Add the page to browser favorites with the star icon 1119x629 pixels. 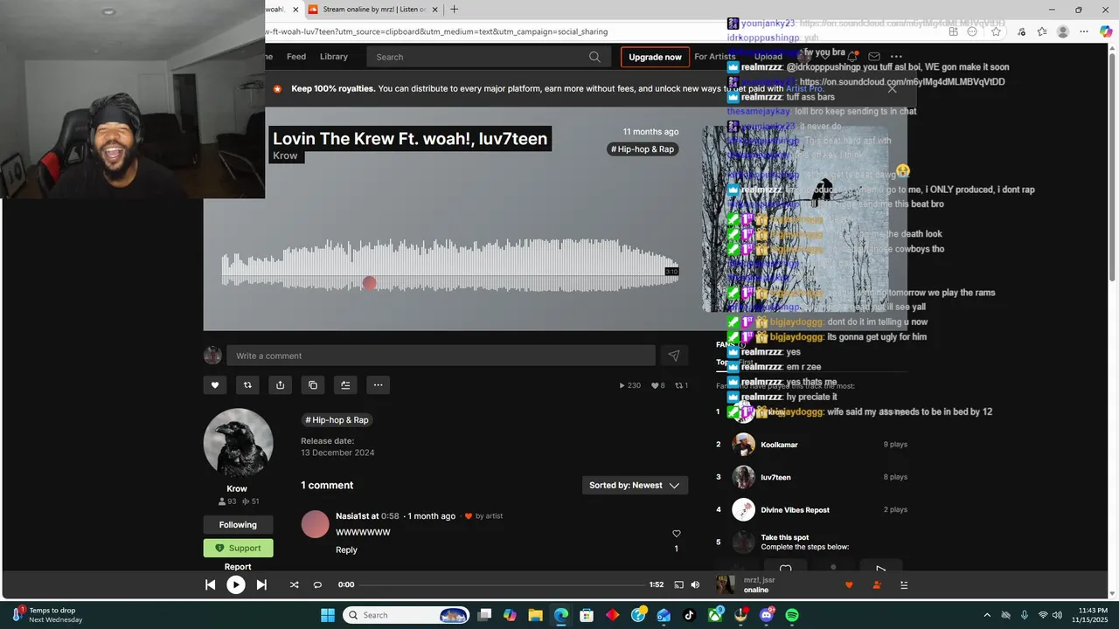tap(997, 31)
